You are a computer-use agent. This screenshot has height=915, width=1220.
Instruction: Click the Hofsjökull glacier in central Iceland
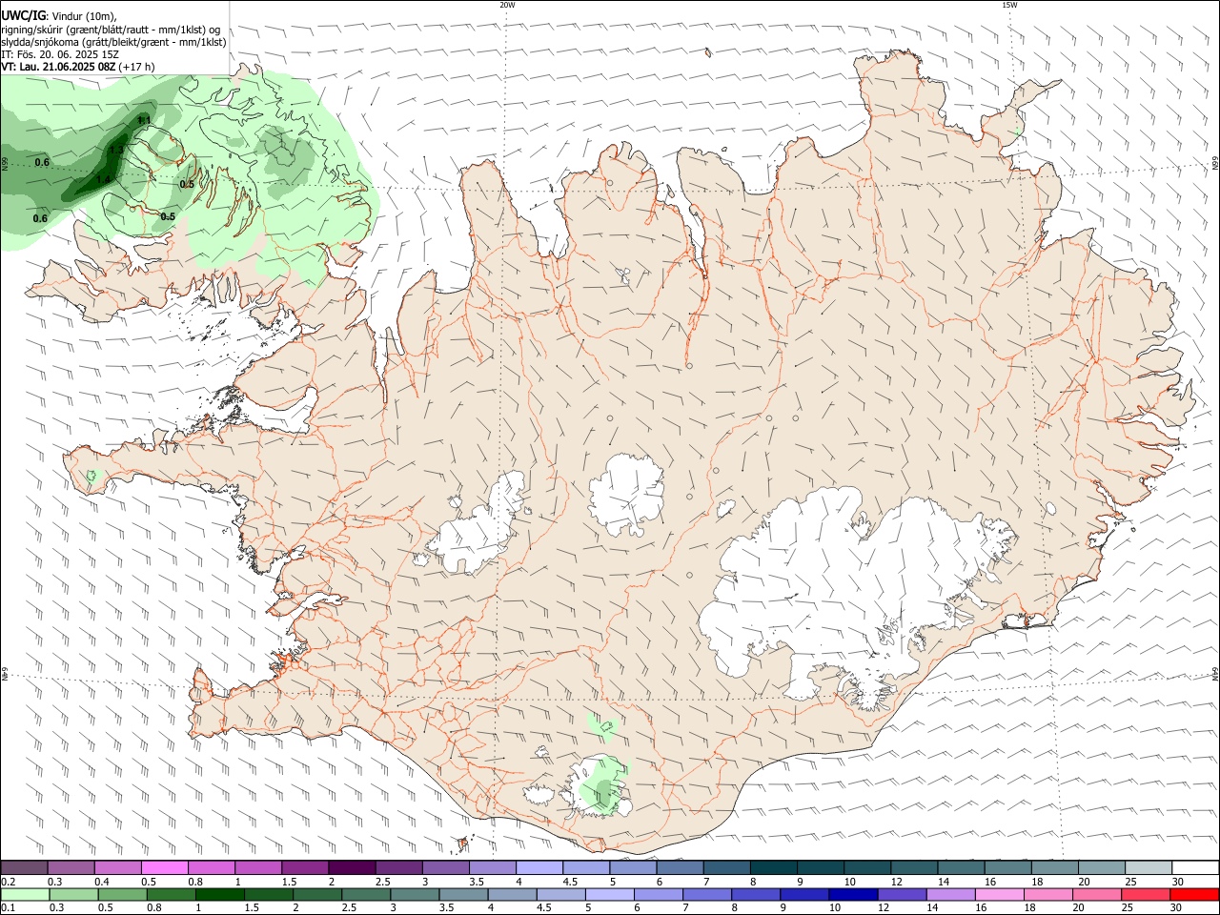tap(626, 496)
